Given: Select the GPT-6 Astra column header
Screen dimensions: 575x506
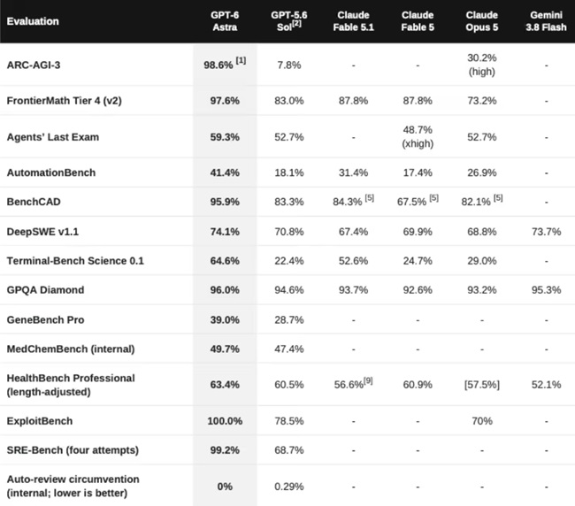Looking at the screenshot, I should (225, 21).
